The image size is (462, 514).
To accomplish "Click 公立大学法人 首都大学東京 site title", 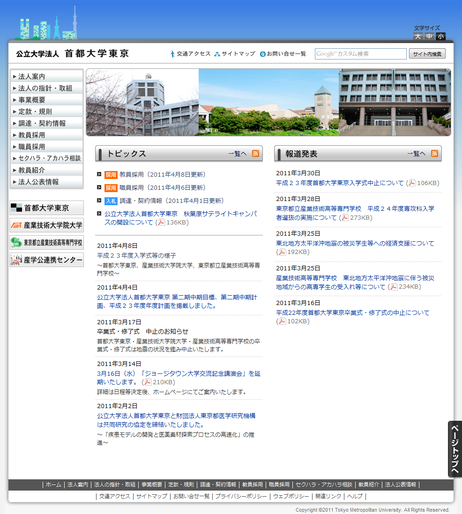I will pos(73,54).
